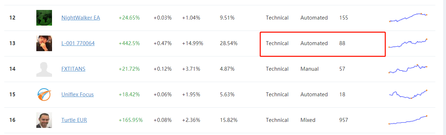
Task: Click the L-001 770064 profile photo
Action: point(44,43)
